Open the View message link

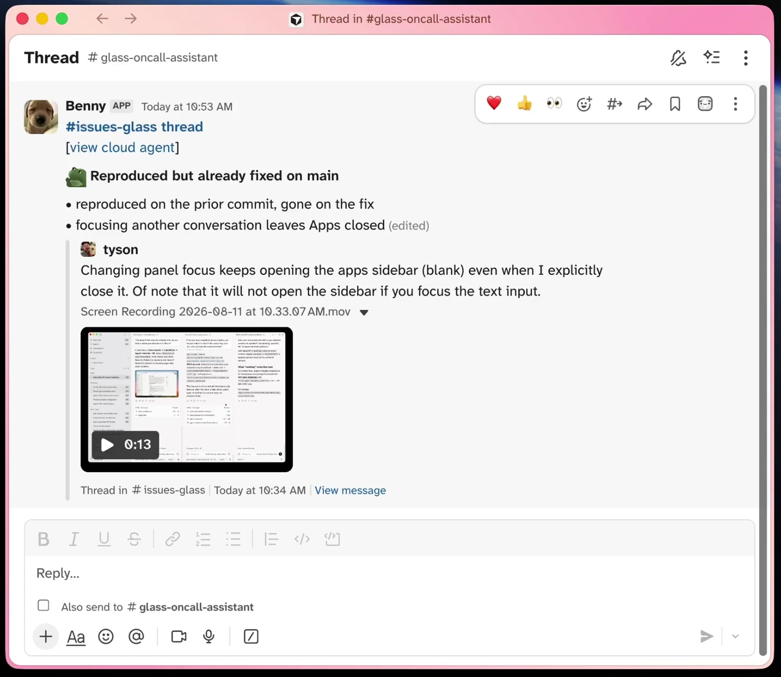point(350,490)
